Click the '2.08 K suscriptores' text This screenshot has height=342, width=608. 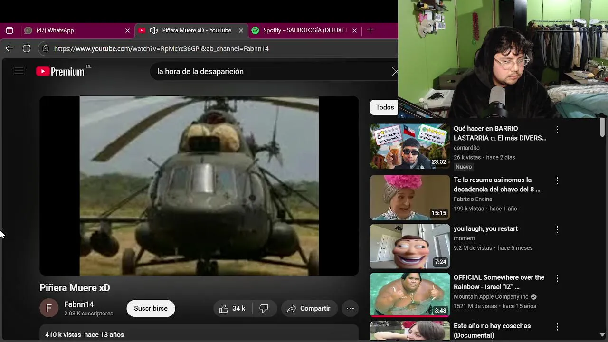tap(88, 313)
